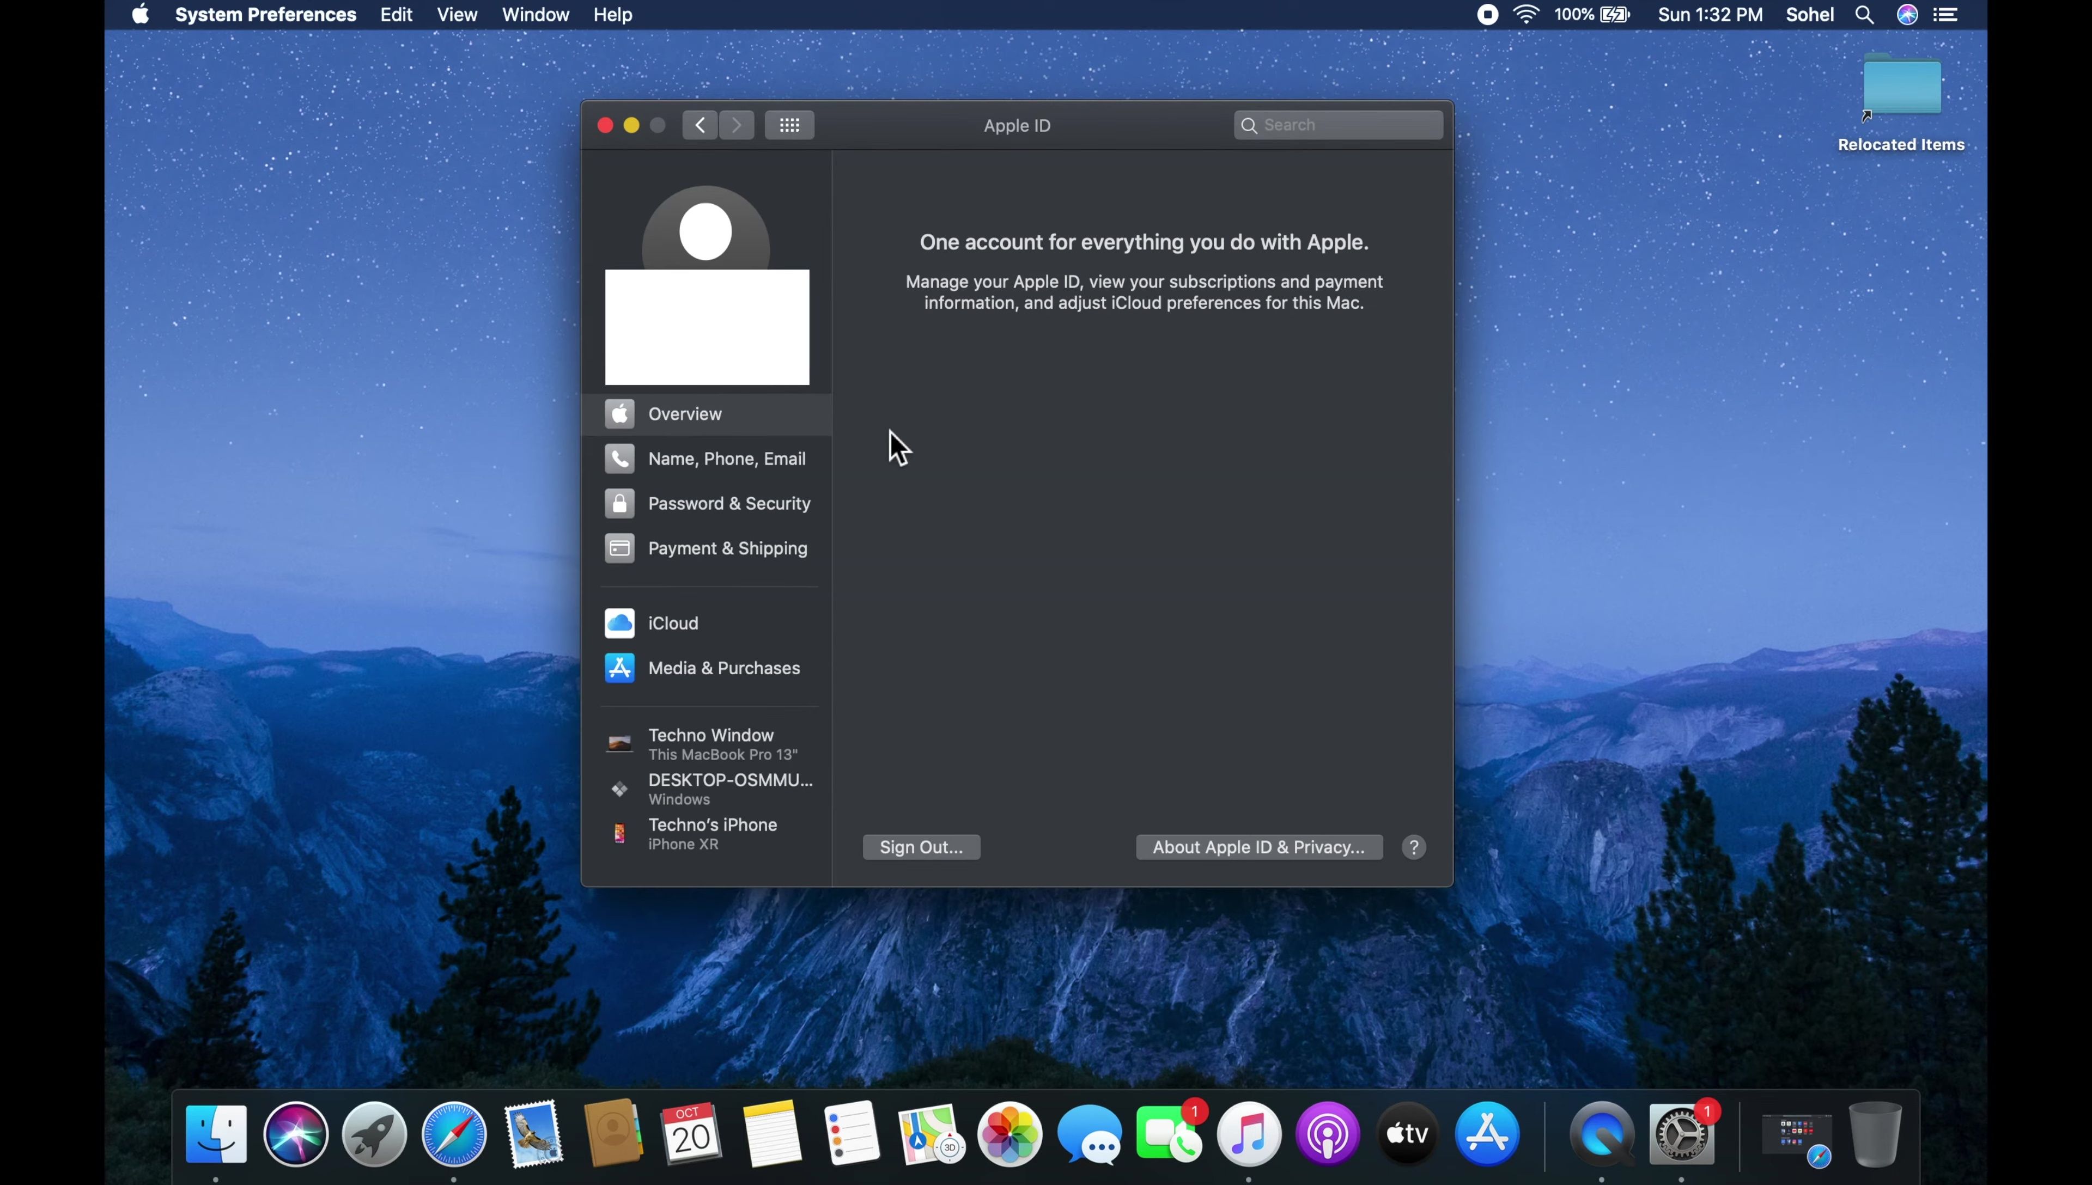Open Password & Security section
Screen dimensions: 2092x1185
click(x=707, y=504)
